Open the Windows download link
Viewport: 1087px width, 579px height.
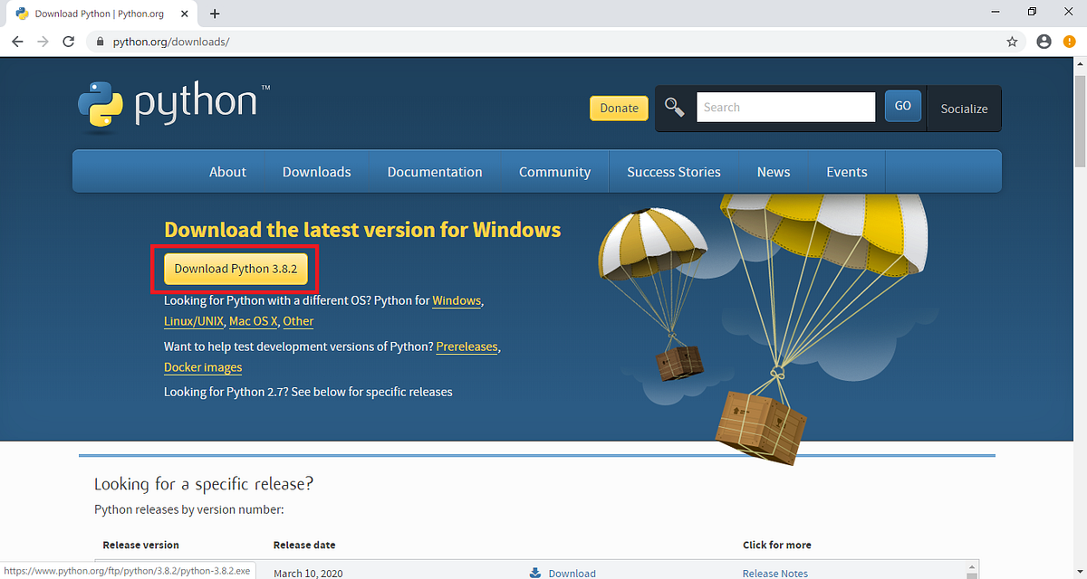[x=456, y=300]
